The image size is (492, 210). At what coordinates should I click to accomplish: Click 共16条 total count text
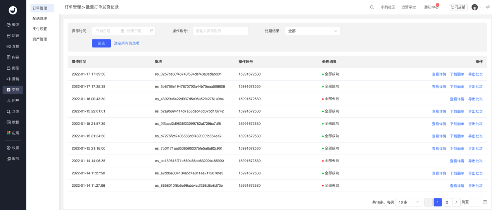[379, 202]
